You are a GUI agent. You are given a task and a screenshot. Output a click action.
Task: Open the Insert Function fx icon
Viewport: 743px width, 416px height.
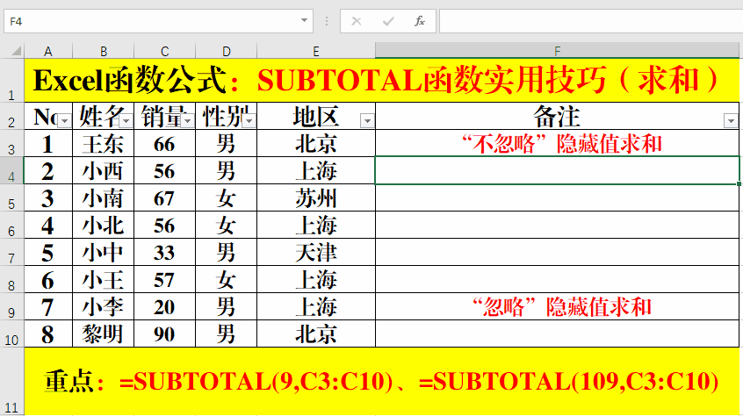[x=419, y=21]
